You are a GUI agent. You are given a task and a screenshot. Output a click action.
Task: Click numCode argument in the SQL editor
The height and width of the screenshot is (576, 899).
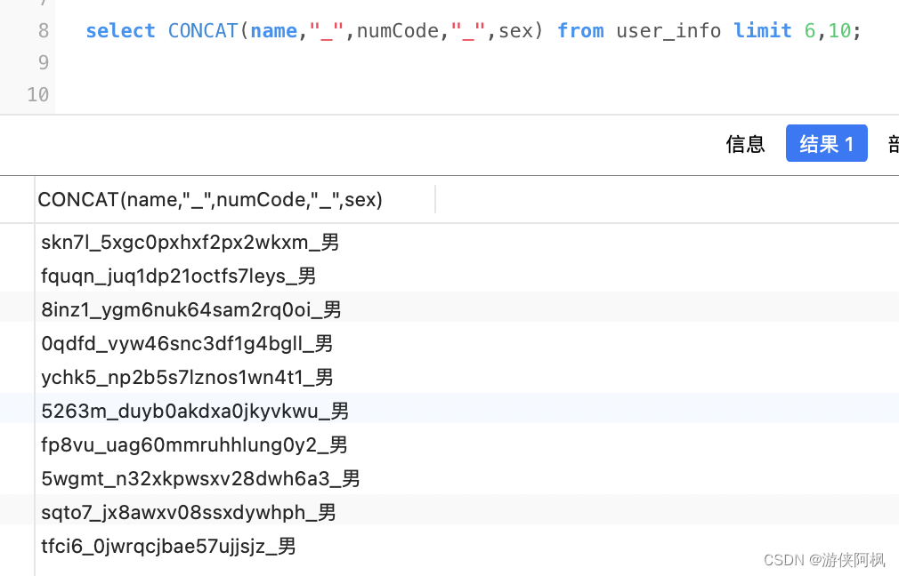click(398, 30)
